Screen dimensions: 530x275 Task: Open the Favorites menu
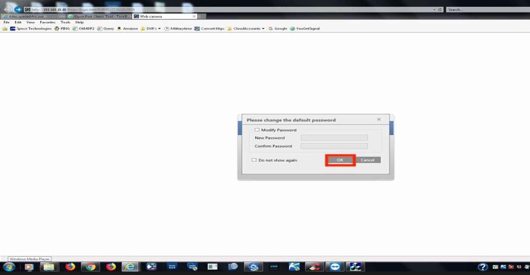pos(48,22)
